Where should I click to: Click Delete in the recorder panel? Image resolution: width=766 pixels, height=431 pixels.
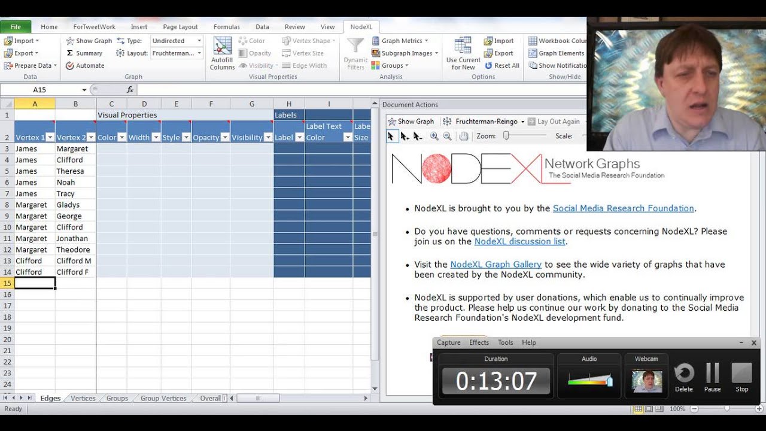click(684, 378)
